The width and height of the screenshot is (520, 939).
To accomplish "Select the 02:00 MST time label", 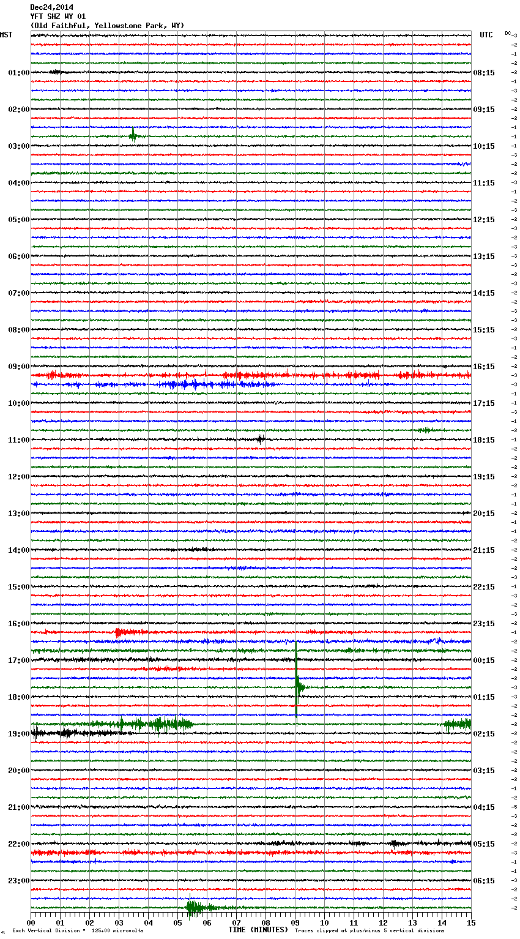I will pyautogui.click(x=18, y=110).
